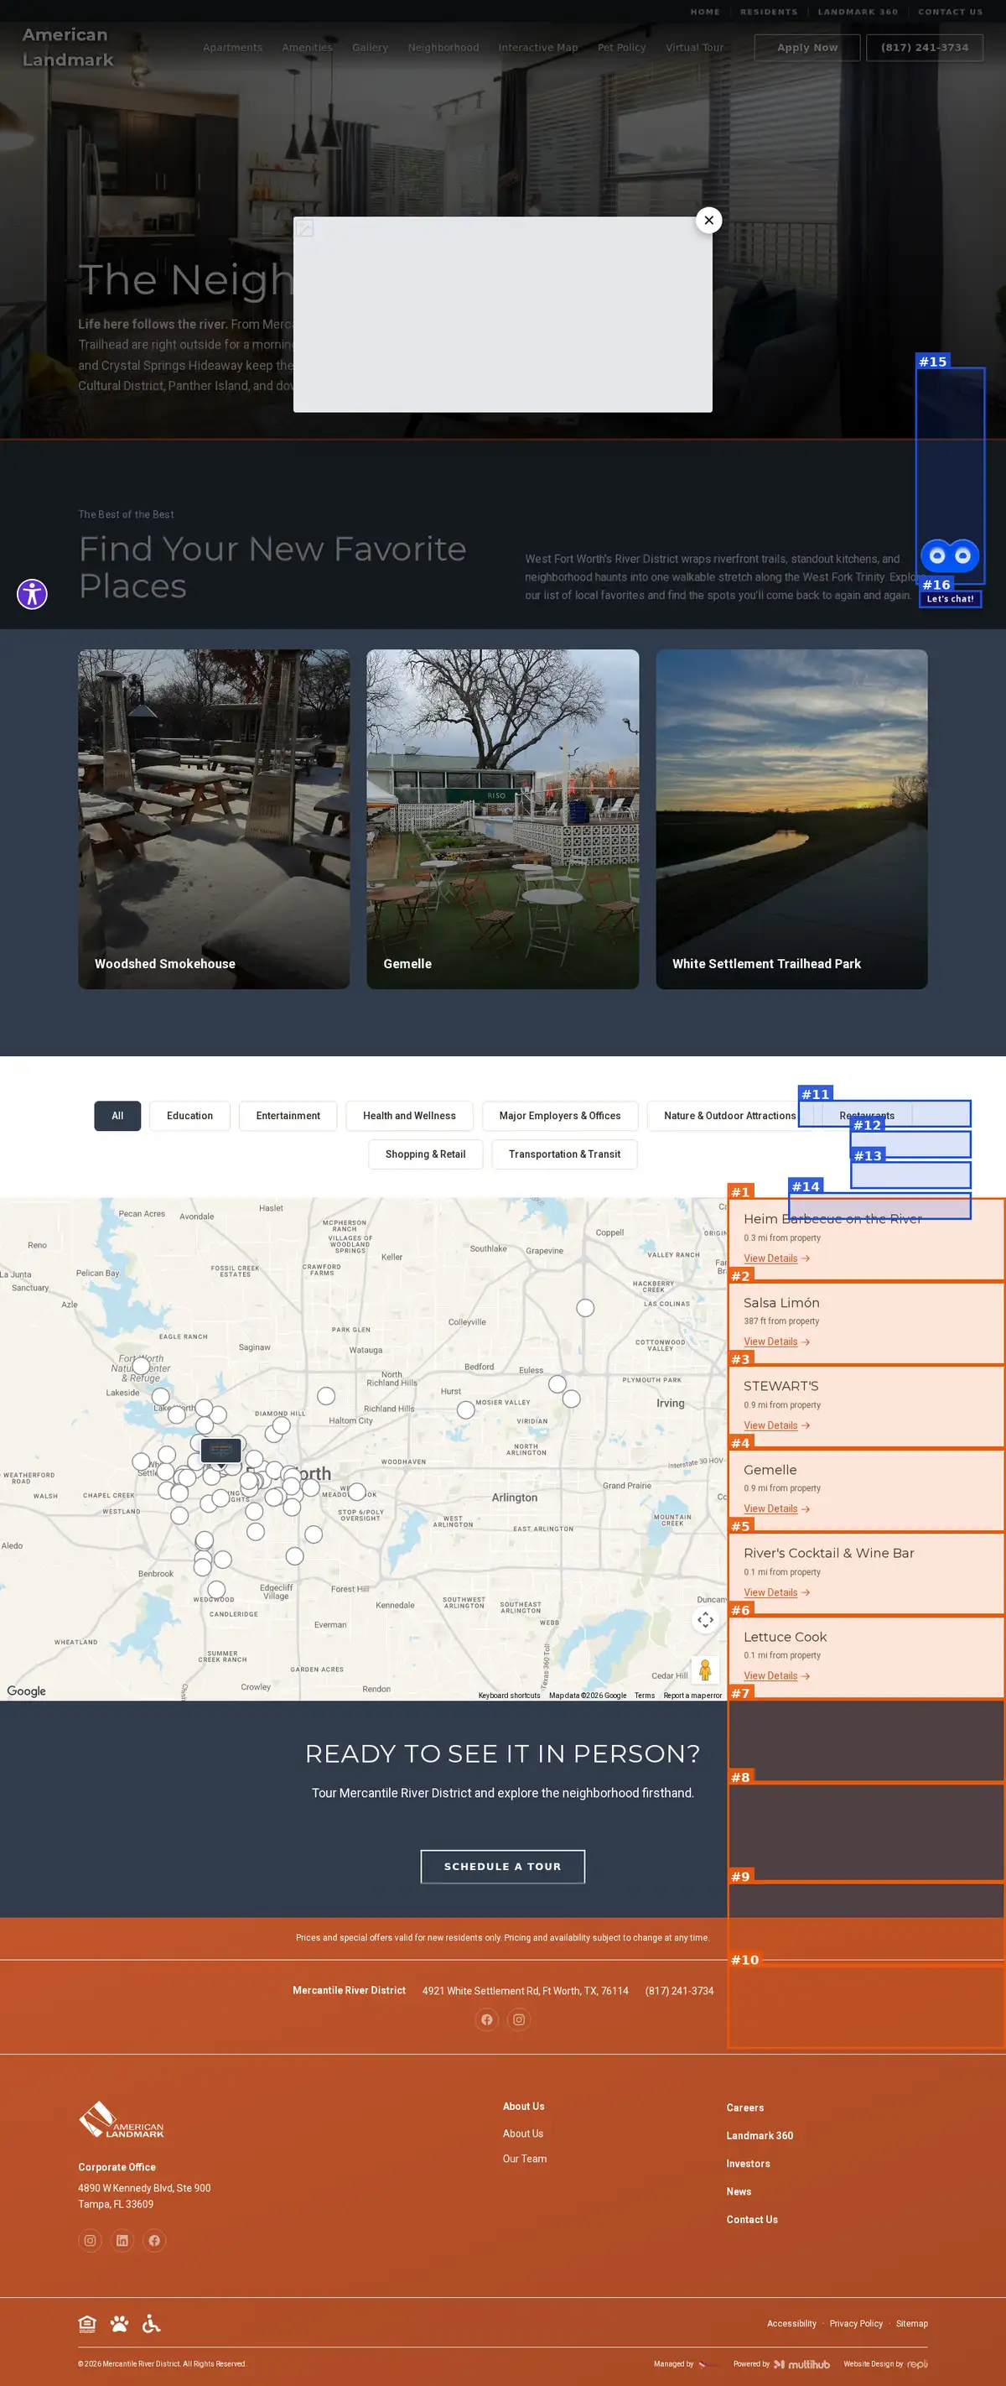
Task: Click the Apply Now button
Action: [807, 47]
